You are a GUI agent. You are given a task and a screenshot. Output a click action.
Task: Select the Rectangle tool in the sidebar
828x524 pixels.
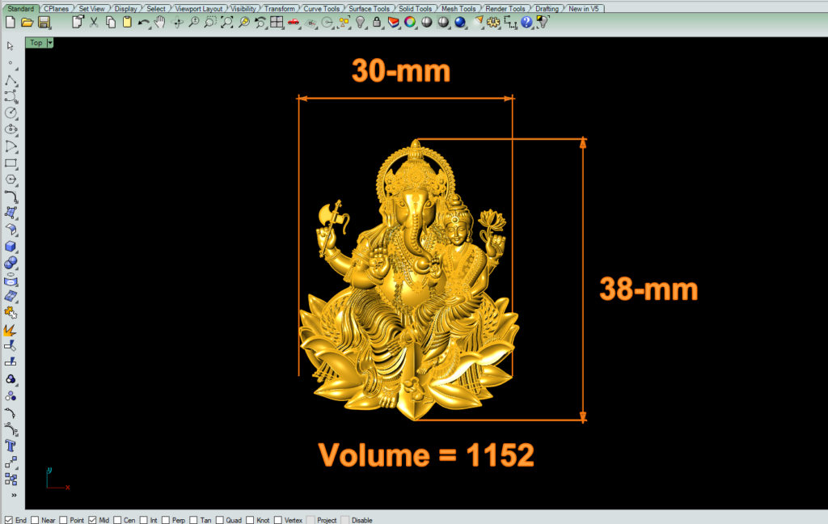click(11, 163)
